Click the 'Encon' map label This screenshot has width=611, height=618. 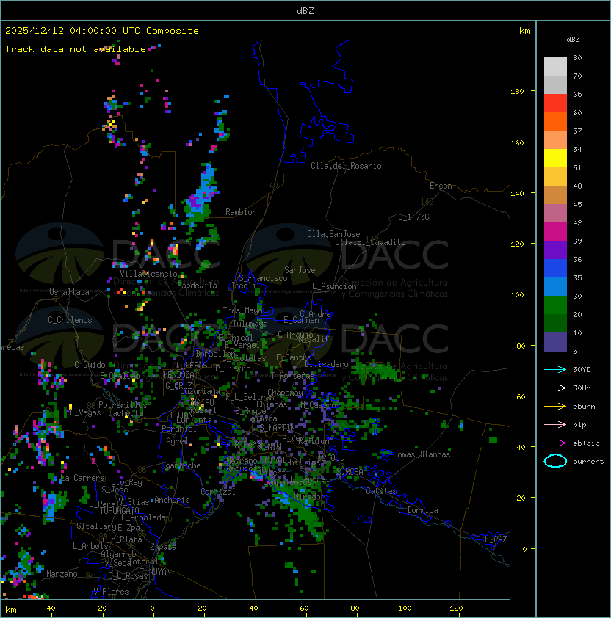441,186
